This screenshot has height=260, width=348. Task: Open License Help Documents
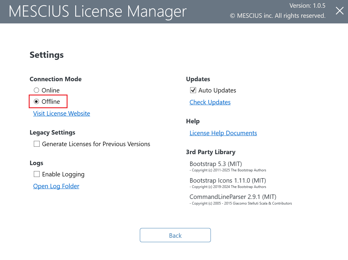(x=223, y=133)
